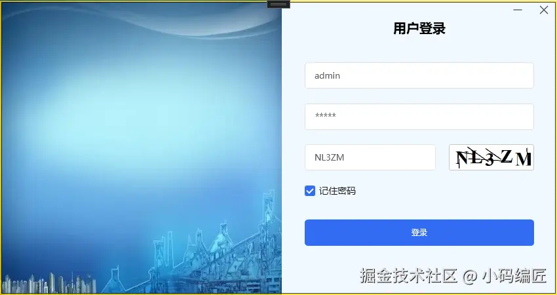557x295 pixels.
Task: Click the top center drag handle bar
Action: 279,5
